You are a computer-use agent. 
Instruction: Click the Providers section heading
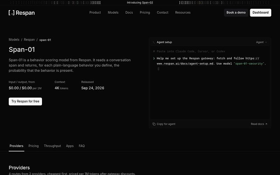coord(19,168)
